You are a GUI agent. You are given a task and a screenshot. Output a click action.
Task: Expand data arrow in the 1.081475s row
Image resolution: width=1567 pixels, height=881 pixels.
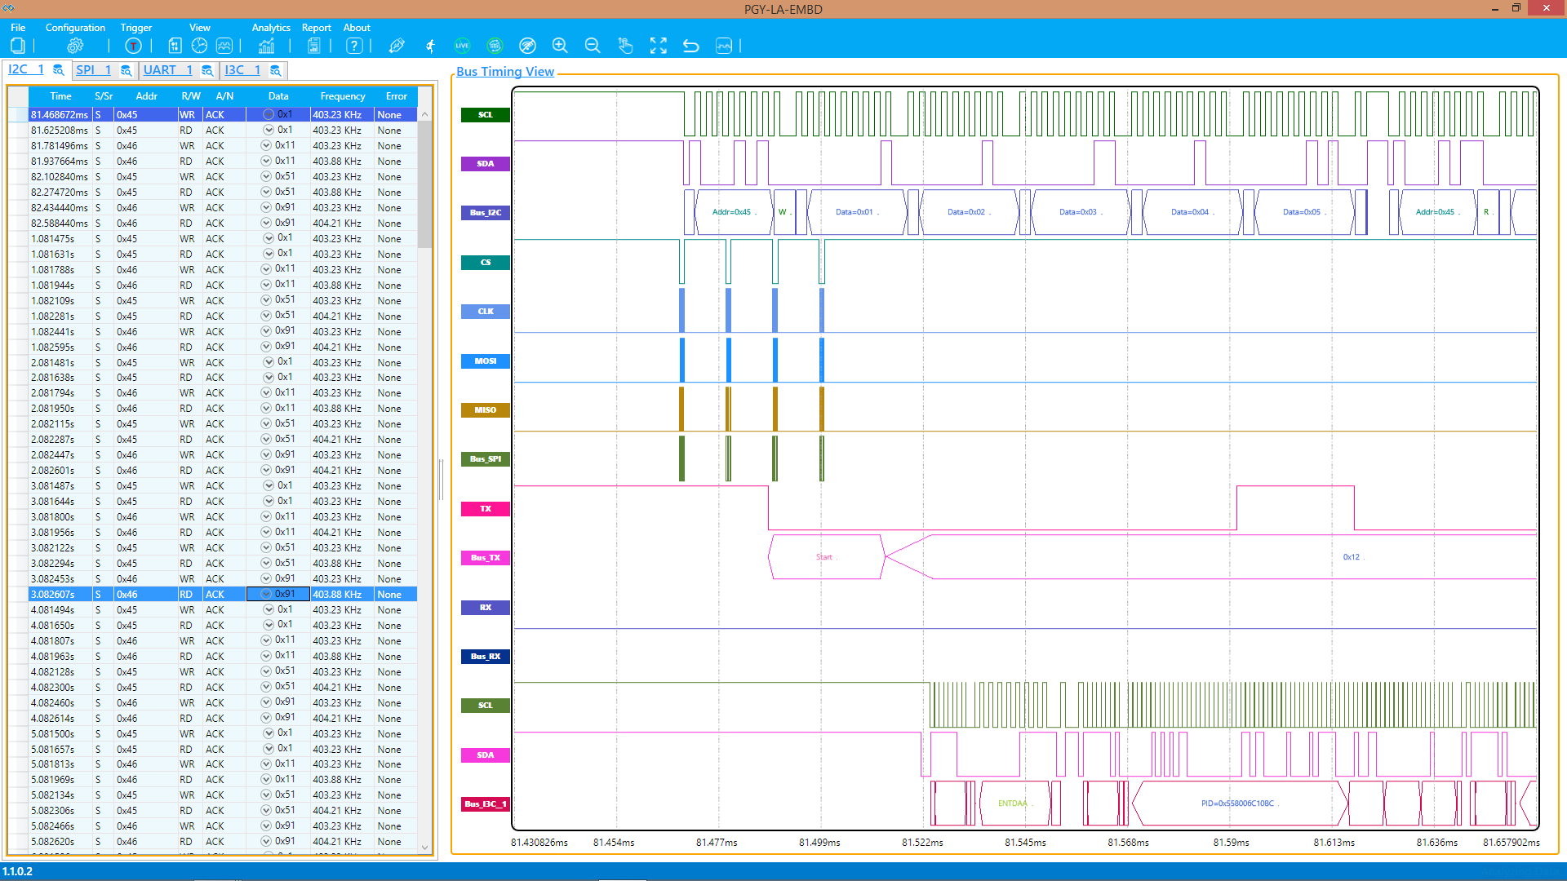[x=269, y=238]
